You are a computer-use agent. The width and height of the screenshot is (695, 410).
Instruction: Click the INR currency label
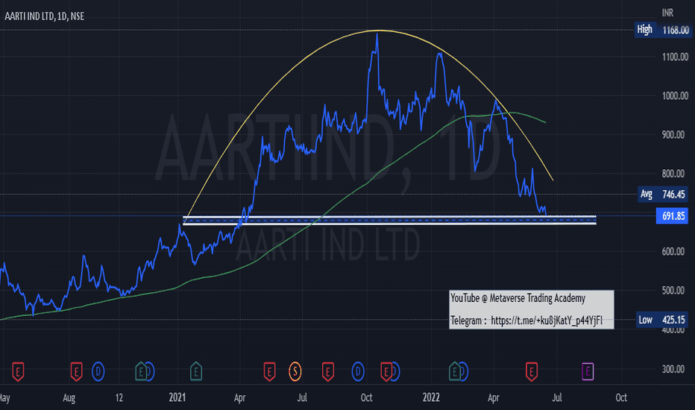tap(667, 13)
